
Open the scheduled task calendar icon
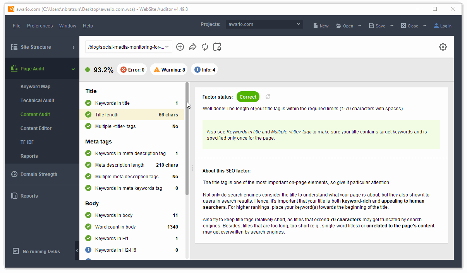pyautogui.click(x=217, y=47)
